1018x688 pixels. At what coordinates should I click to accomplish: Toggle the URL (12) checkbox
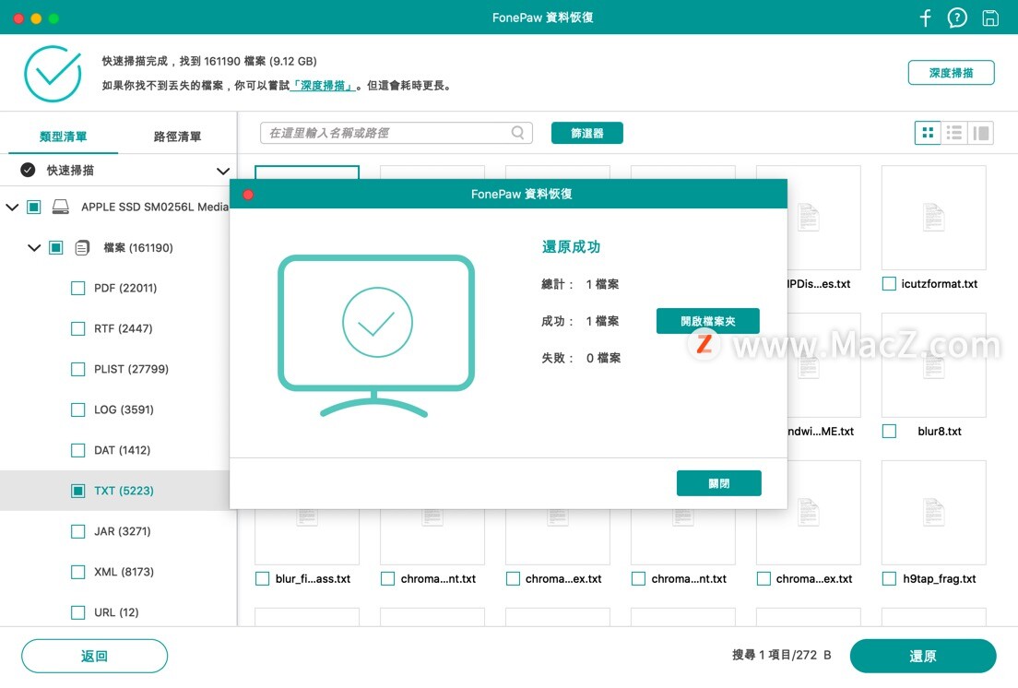(x=77, y=612)
